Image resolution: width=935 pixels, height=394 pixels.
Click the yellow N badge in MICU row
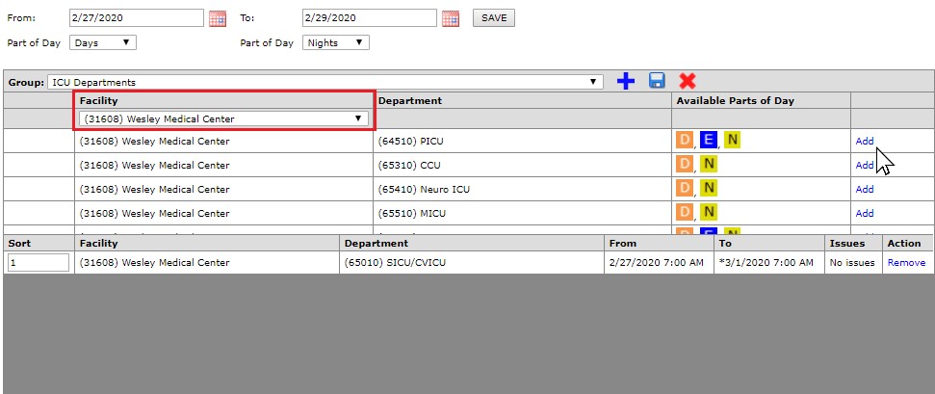coord(709,213)
